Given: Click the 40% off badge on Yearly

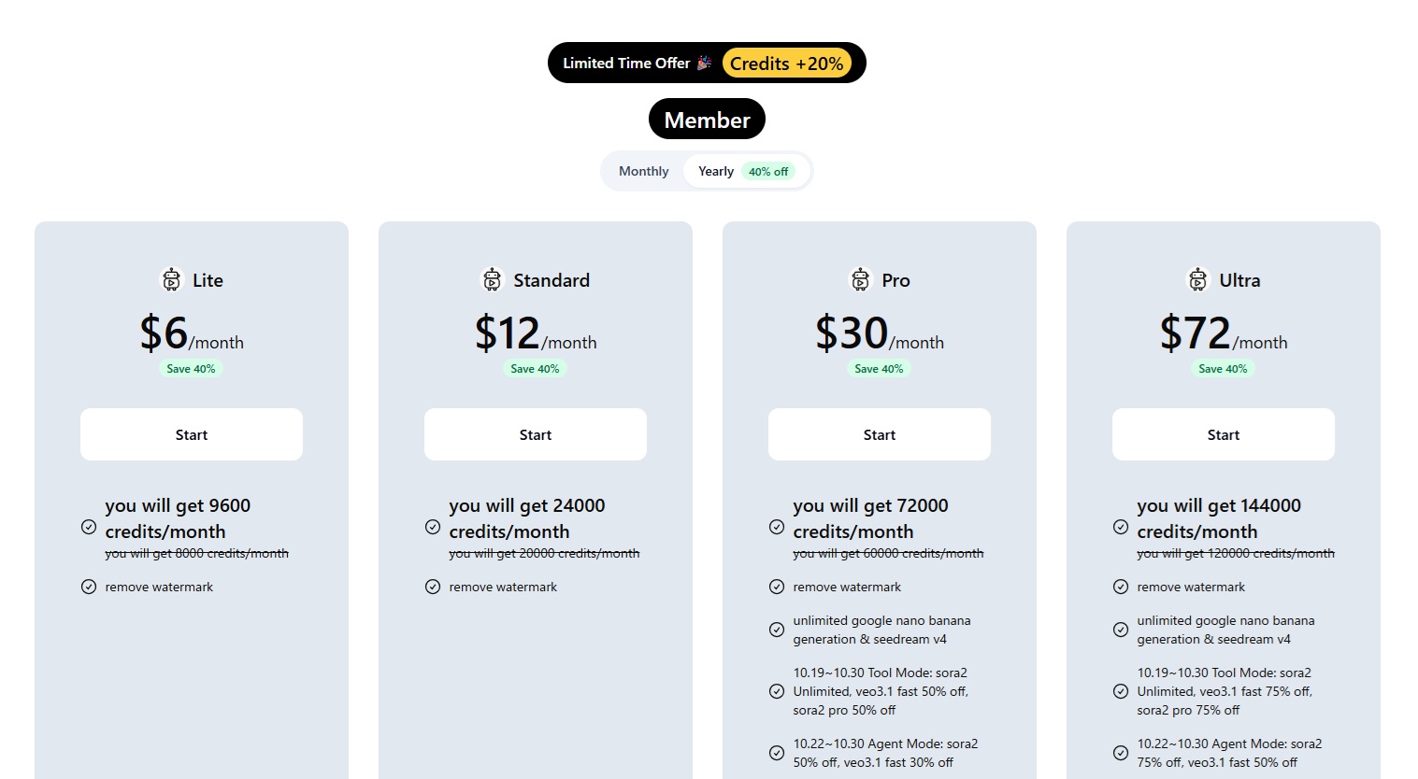Looking at the screenshot, I should 768,172.
